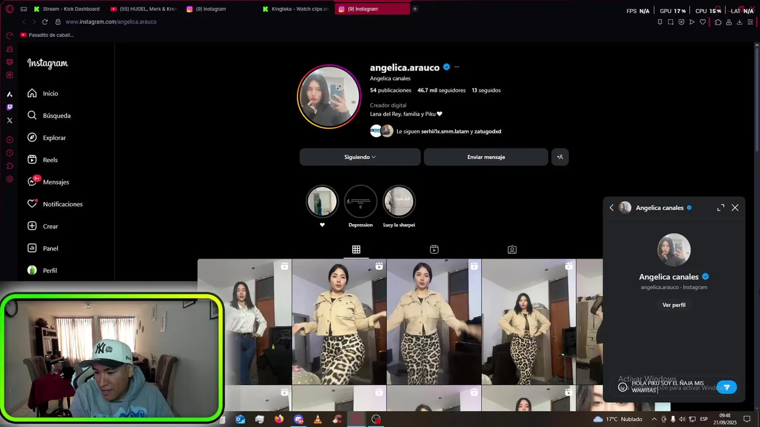Open the taskbar clock 09:48
This screenshot has height=427, width=760.
(x=724, y=419)
